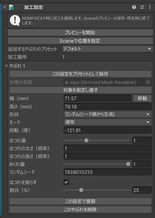Click the 回転(度) label

[20, 130]
